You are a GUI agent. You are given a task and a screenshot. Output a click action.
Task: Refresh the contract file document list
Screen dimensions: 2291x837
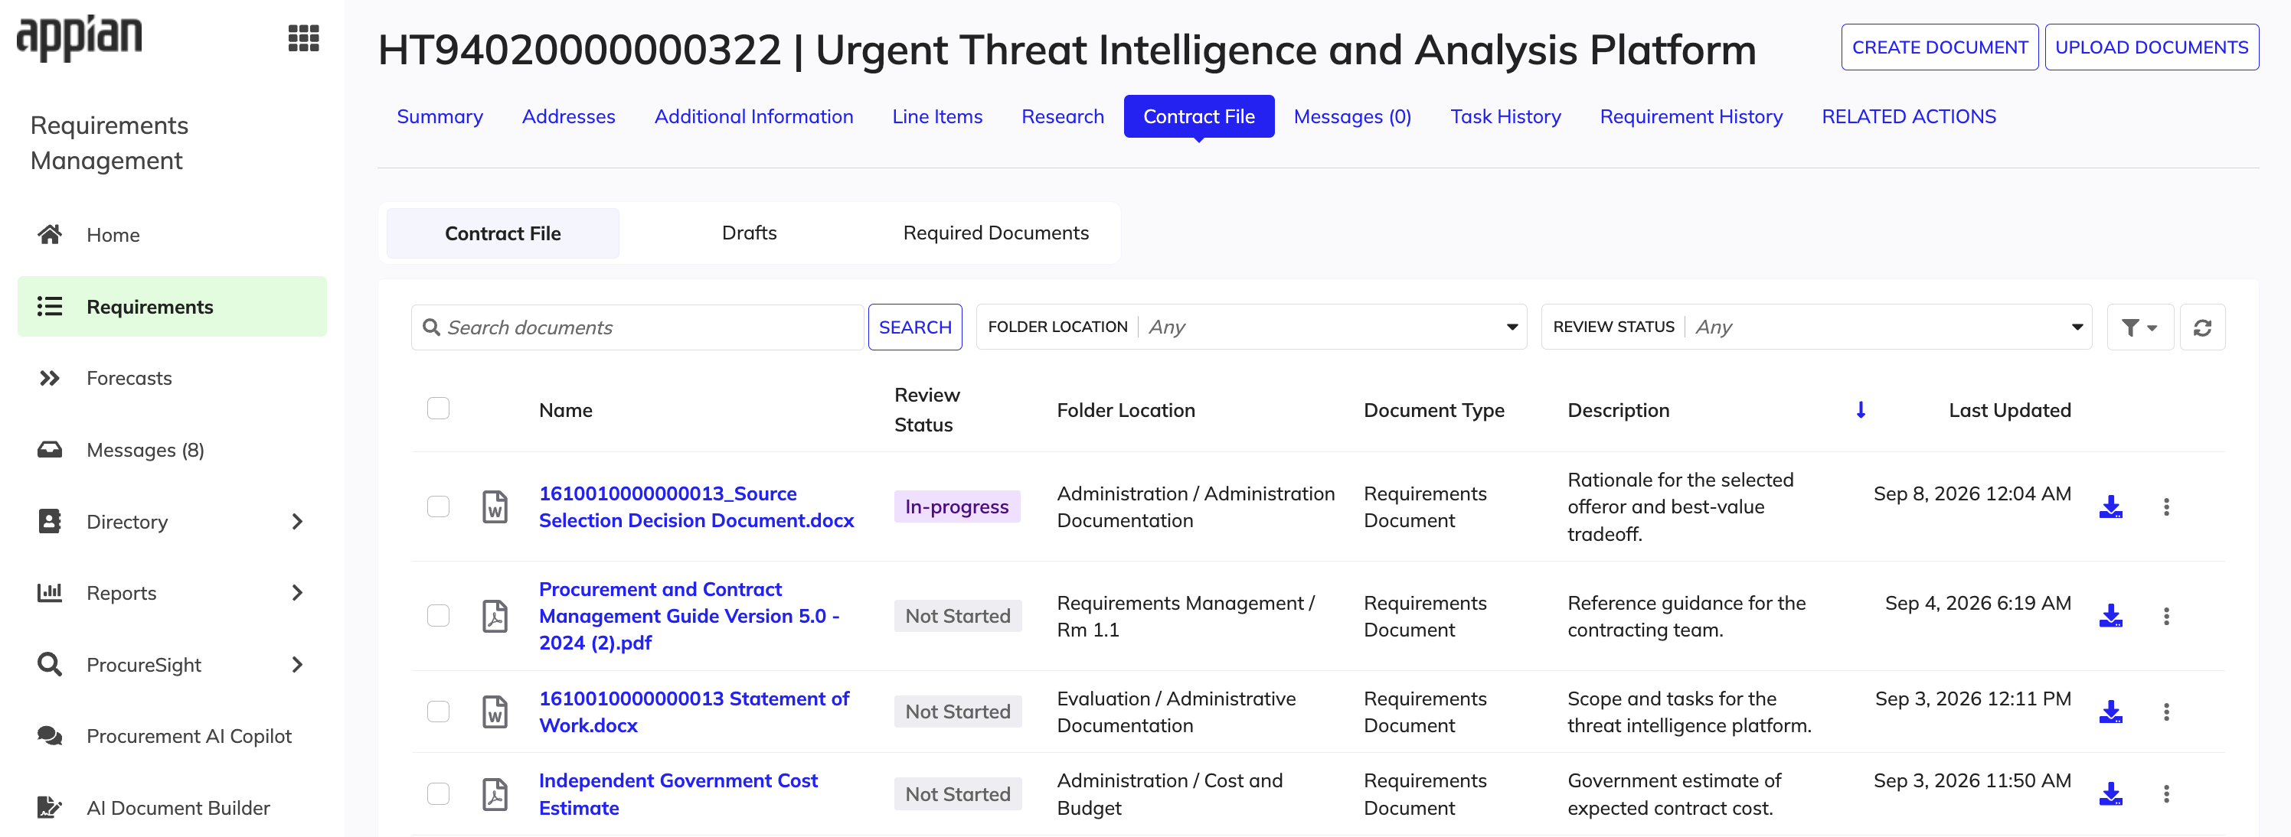2202,328
